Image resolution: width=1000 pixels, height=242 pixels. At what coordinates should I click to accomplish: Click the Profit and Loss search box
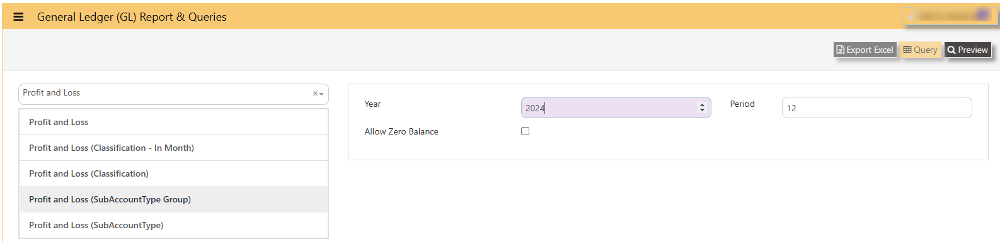point(173,94)
